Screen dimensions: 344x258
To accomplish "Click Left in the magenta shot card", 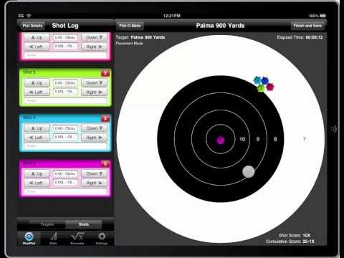I will (x=37, y=183).
